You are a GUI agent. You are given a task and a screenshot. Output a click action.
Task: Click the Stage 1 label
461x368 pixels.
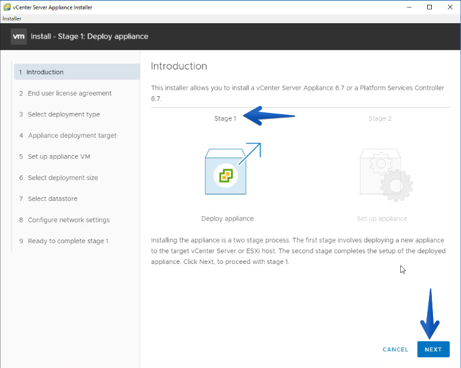tap(225, 118)
